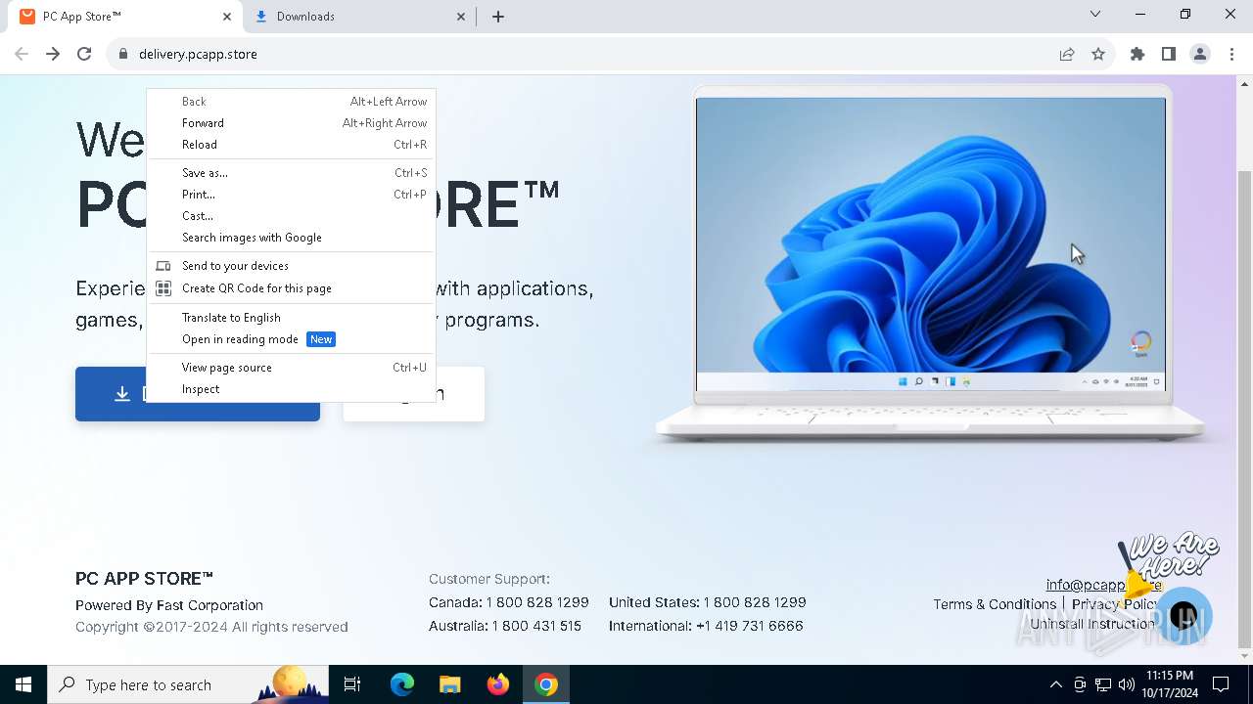Select Reload from the context menu
1253x704 pixels.
(x=291, y=145)
